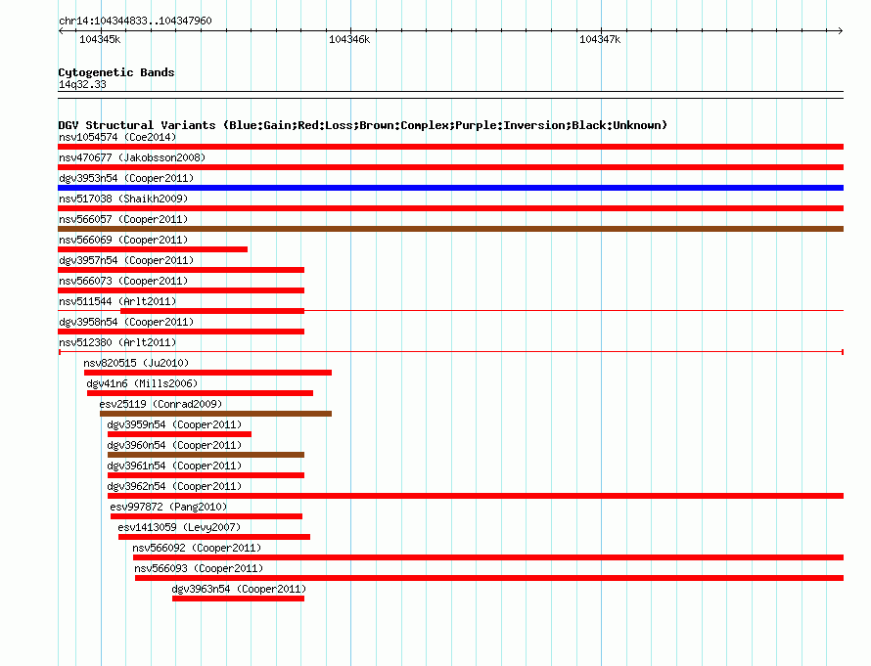Click the red bar under nsv566092
Viewport: 871px width, 666px height.
pos(487,557)
